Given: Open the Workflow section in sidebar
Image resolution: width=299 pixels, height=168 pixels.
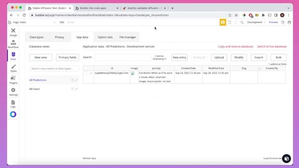Looking at the screenshot, I should (13, 44).
